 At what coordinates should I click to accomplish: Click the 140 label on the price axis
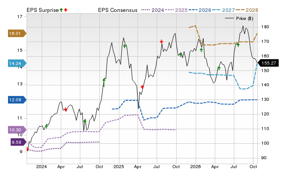pos(265,85)
